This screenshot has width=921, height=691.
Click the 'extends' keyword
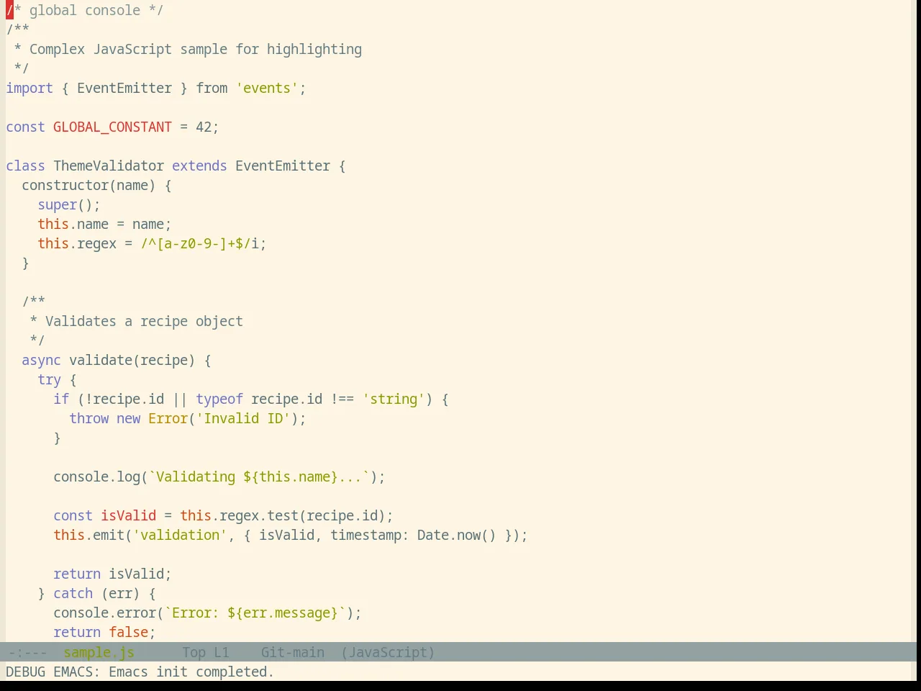pyautogui.click(x=199, y=166)
